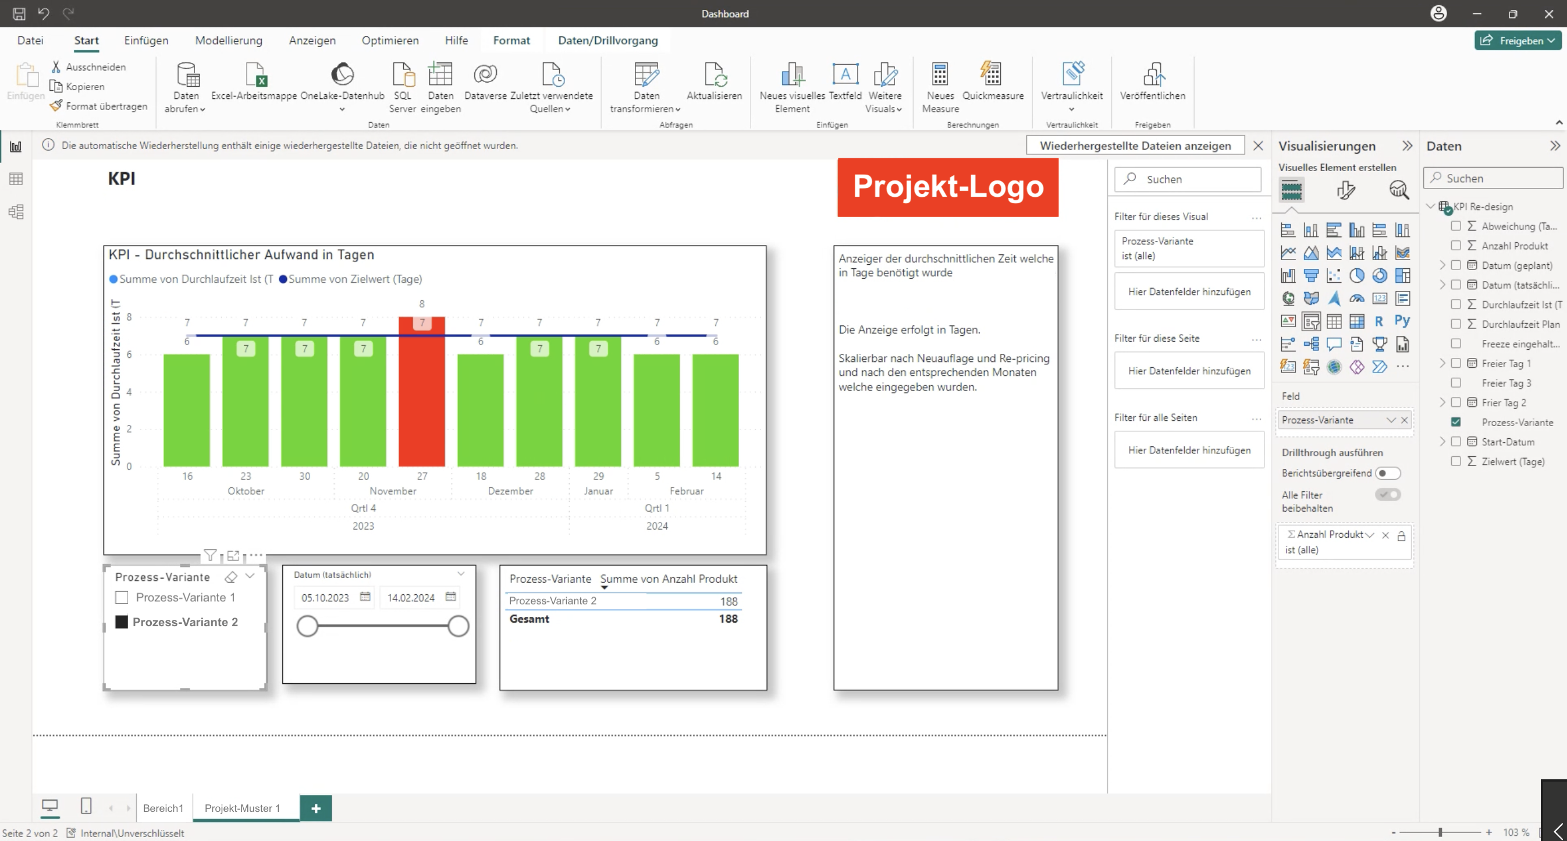The width and height of the screenshot is (1567, 841).
Task: Click the Veröffentlichen publish icon
Action: pos(1152,75)
